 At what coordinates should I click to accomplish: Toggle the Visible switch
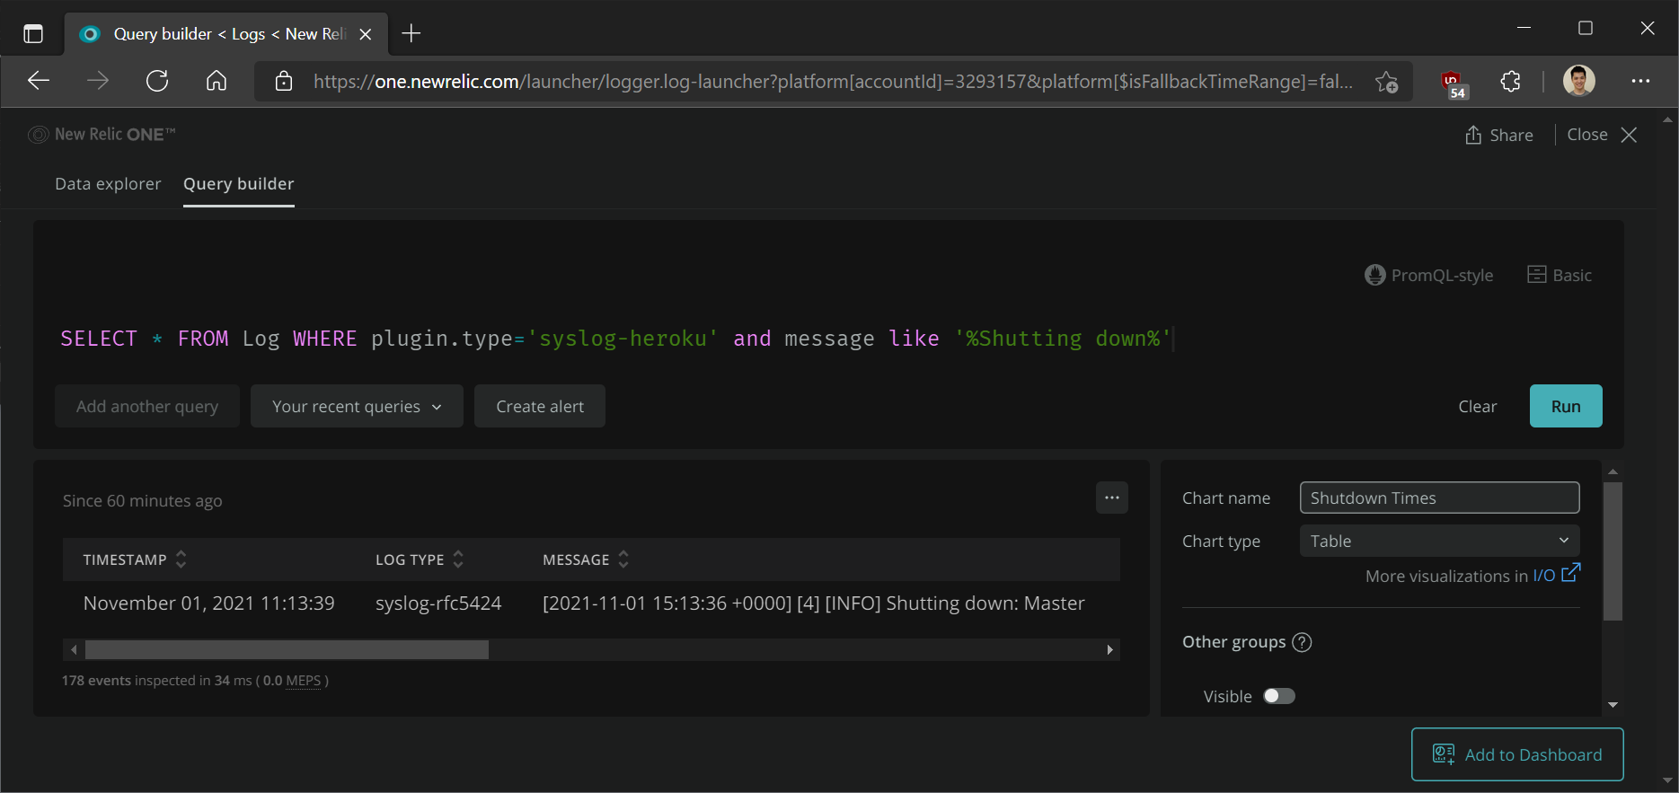click(x=1279, y=696)
